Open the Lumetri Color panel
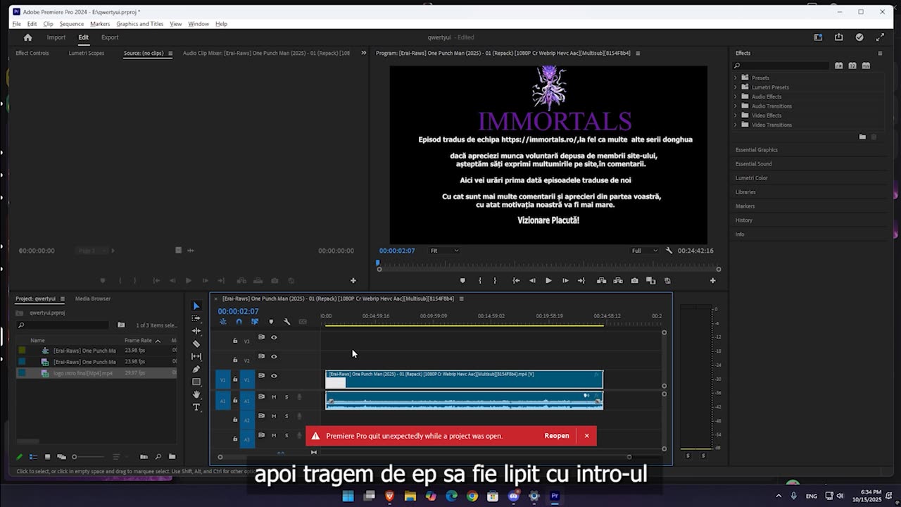The width and height of the screenshot is (901, 507). [x=752, y=178]
